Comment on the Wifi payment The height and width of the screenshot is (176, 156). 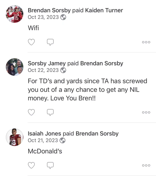[50, 42]
